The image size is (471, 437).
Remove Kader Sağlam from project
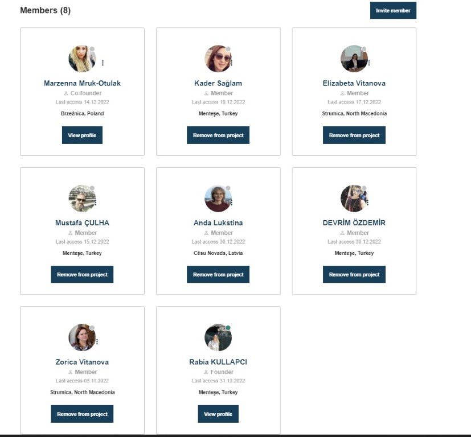click(218, 135)
